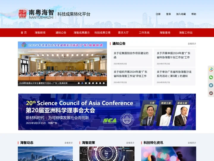Click the blue telephone contact icon
214x161 pixels.
(211, 85)
